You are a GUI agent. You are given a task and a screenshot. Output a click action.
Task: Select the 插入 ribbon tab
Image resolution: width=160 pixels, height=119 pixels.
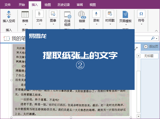(35, 5)
